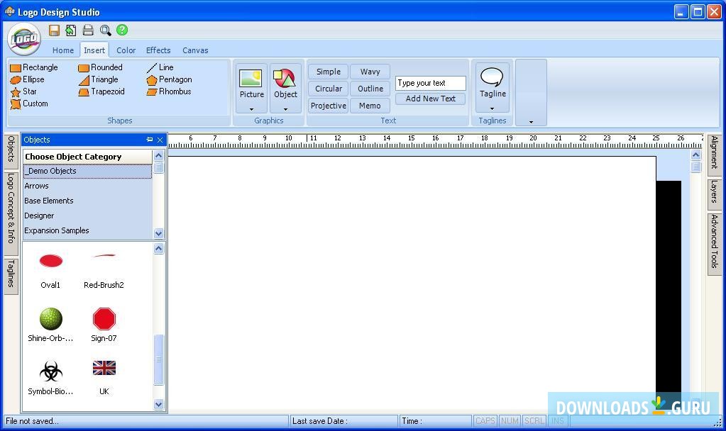
Task: Select _Demo Objects category
Action: [x=87, y=171]
